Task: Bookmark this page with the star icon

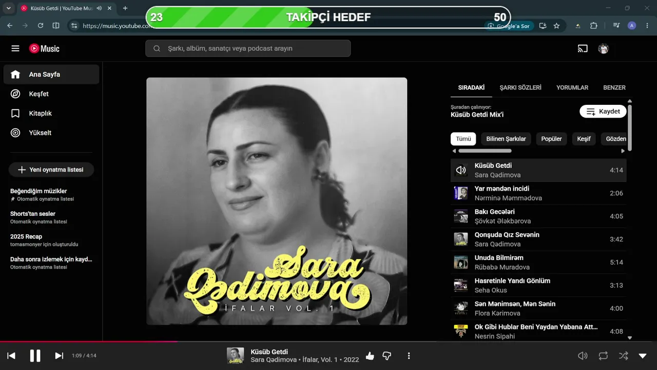Action: [x=556, y=26]
